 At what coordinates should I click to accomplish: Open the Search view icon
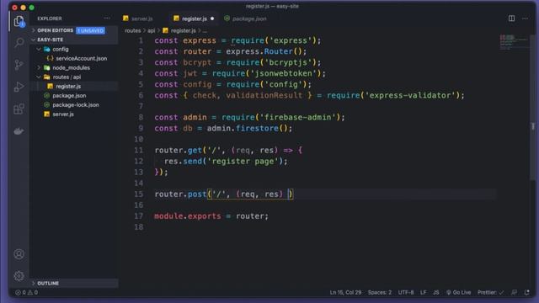coord(19,43)
